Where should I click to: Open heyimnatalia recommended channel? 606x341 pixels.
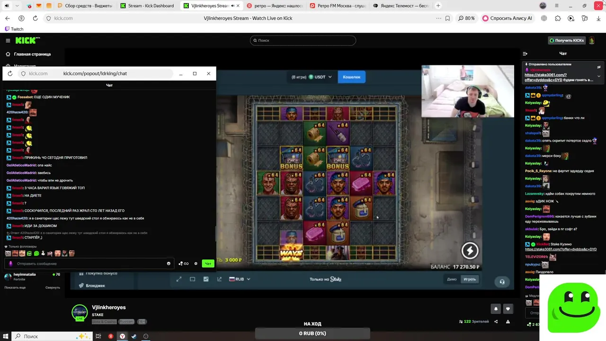click(x=32, y=277)
